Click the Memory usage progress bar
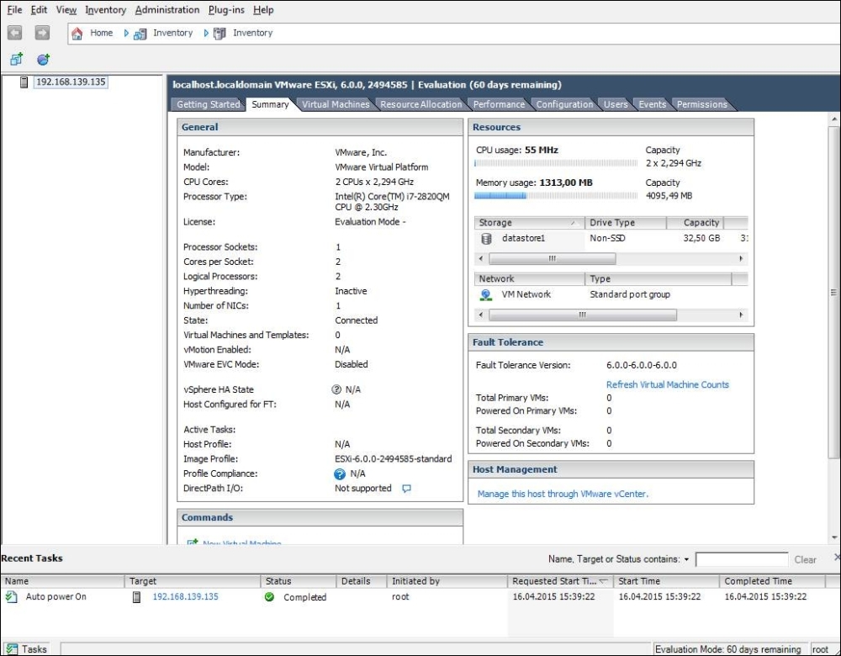This screenshot has width=841, height=656. pyautogui.click(x=556, y=196)
